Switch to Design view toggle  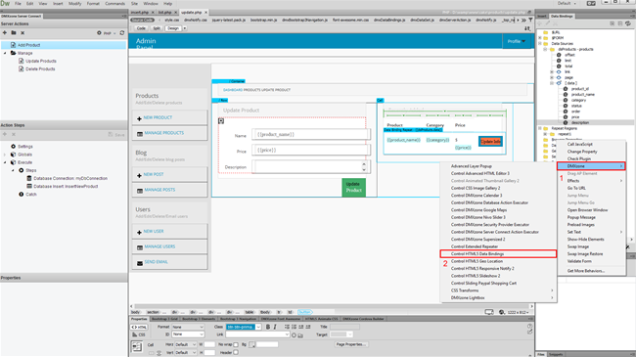coord(173,28)
